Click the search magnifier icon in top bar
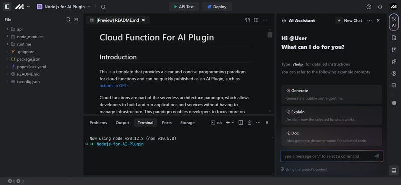 click(103, 7)
